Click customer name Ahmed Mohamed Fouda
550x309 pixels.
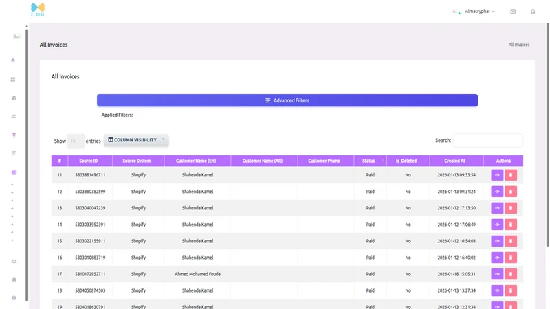(197, 274)
